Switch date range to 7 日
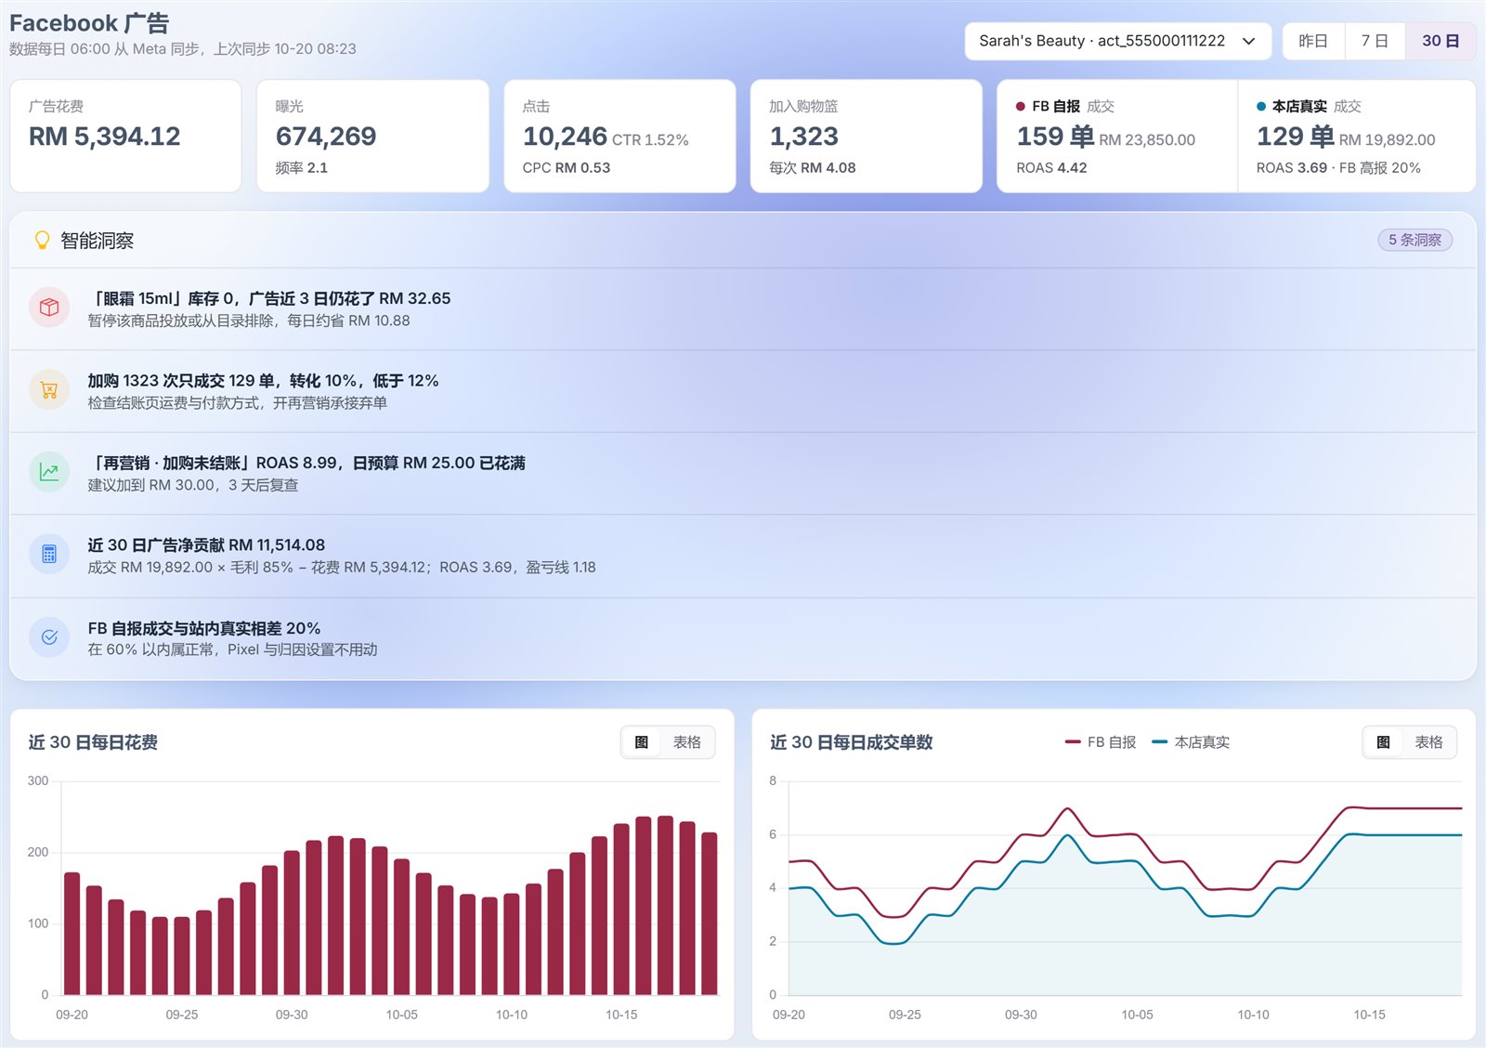The height and width of the screenshot is (1048, 1486). pos(1375,41)
